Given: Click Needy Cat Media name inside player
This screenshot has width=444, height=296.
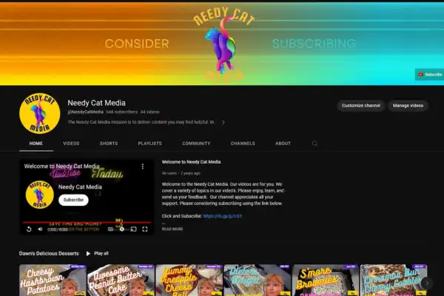Looking at the screenshot, I should tap(80, 187).
